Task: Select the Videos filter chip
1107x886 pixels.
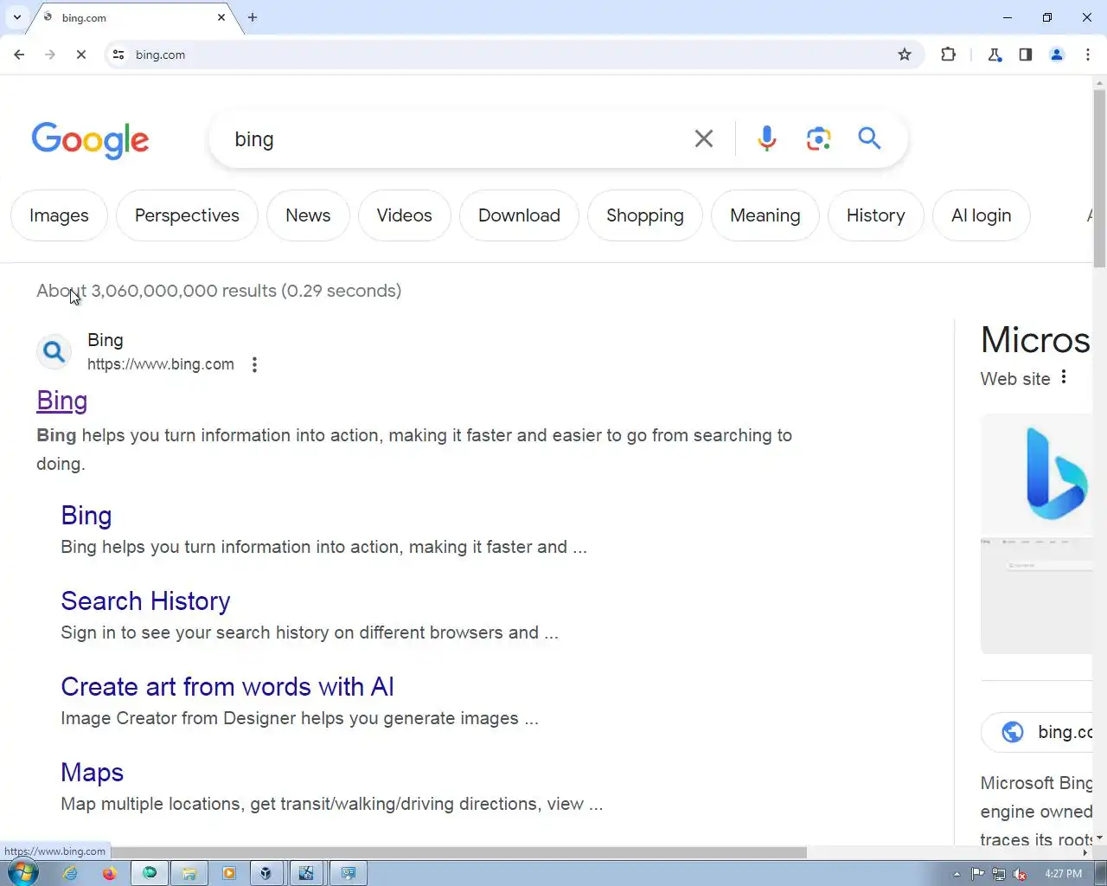Action: click(404, 215)
